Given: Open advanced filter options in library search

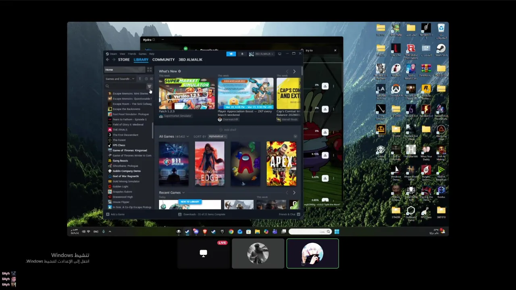Looking at the screenshot, I should pyautogui.click(x=149, y=86).
